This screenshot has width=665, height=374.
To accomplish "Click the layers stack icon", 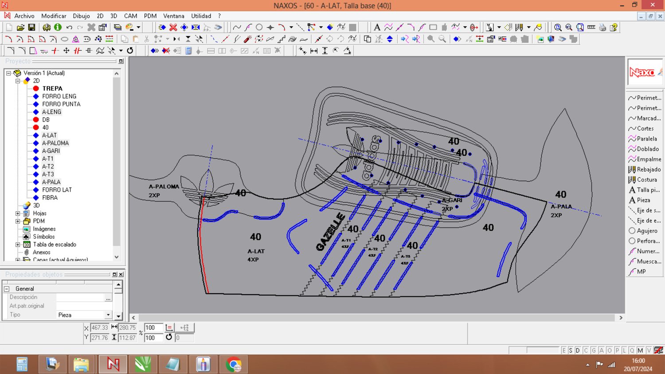I will pos(117,28).
